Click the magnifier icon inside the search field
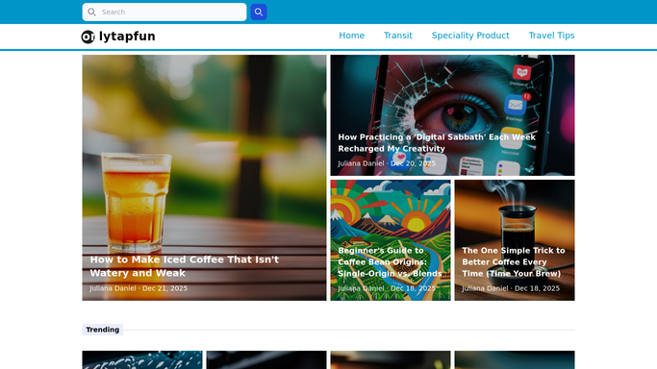The height and width of the screenshot is (369, 657). point(91,12)
